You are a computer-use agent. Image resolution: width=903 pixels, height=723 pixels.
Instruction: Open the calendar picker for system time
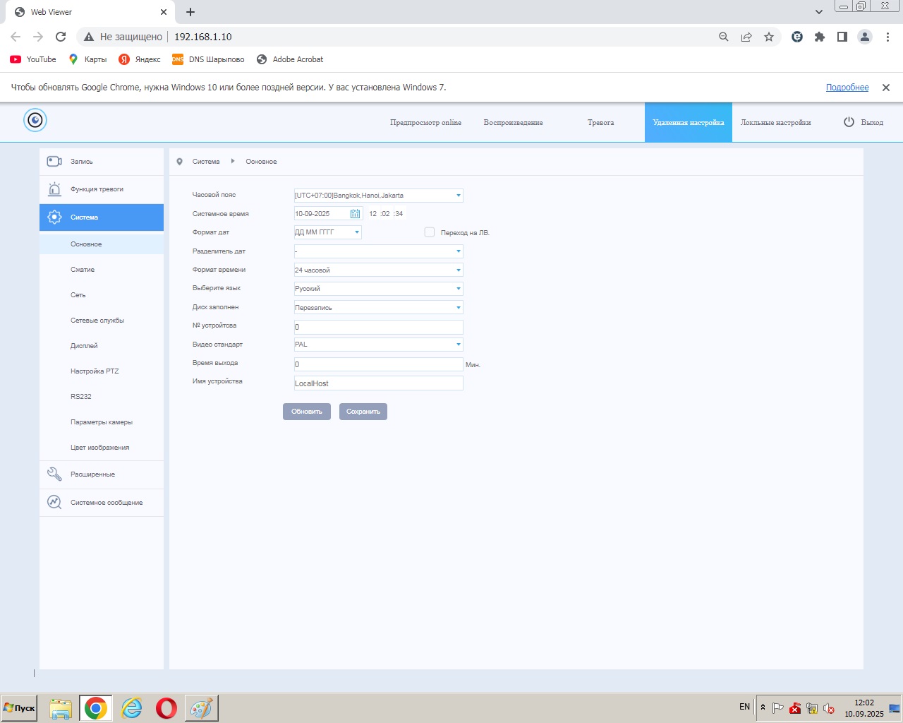click(x=355, y=214)
